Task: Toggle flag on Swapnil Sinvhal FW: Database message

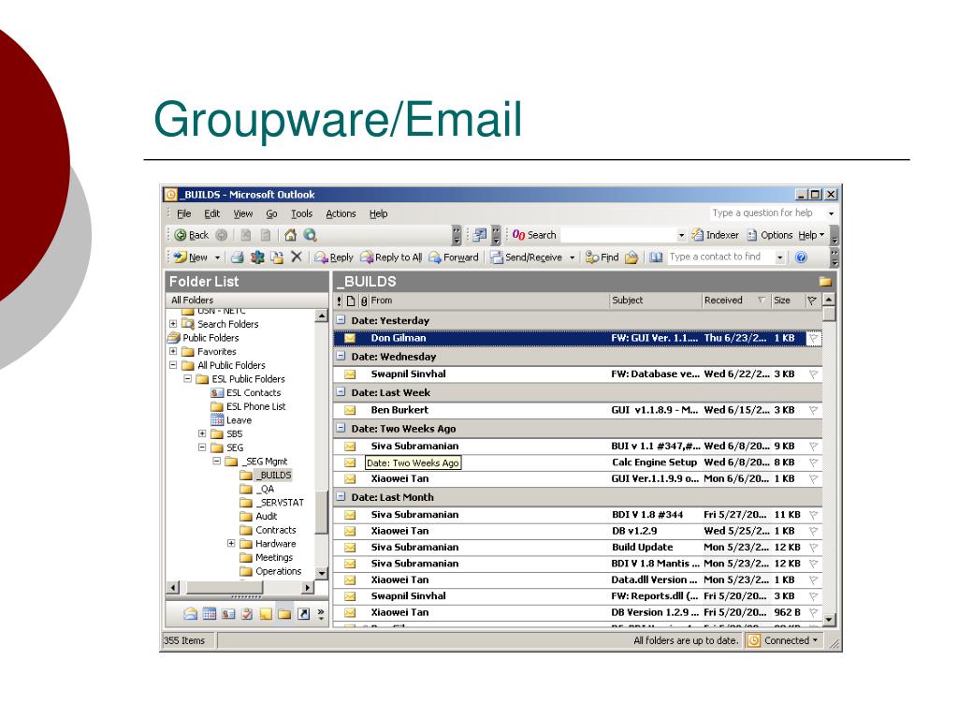Action: pos(813,374)
